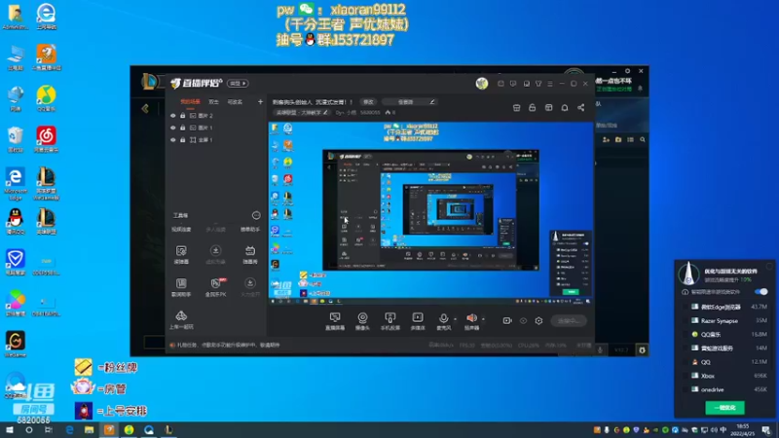Hide the 全屏 1 layer

coord(173,140)
